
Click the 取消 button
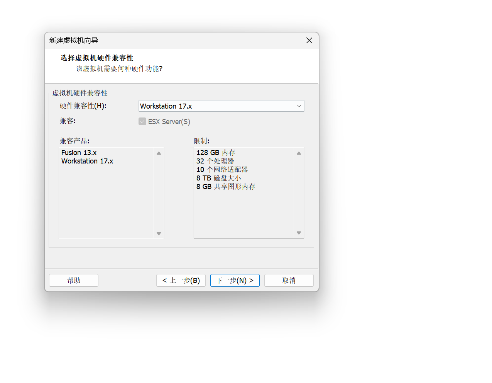289,280
